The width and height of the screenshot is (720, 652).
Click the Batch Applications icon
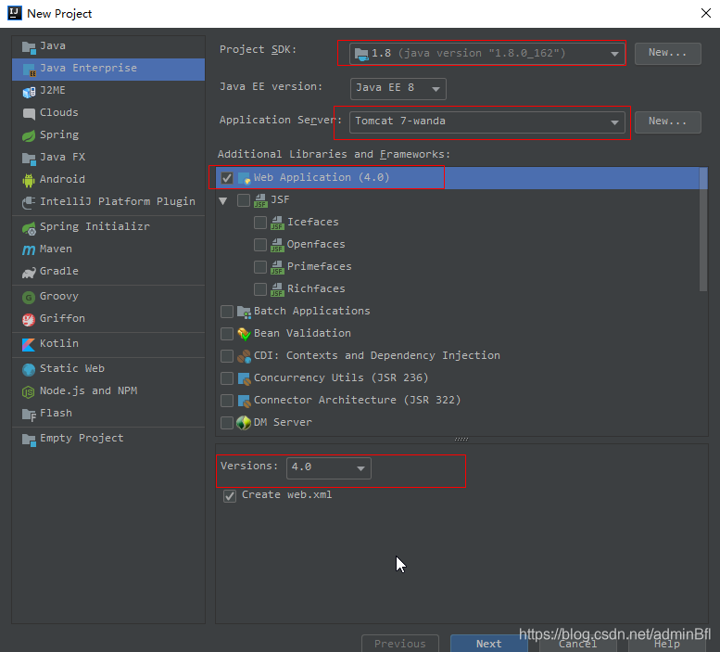(244, 312)
